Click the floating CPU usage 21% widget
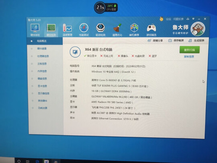 [x=100, y=7]
